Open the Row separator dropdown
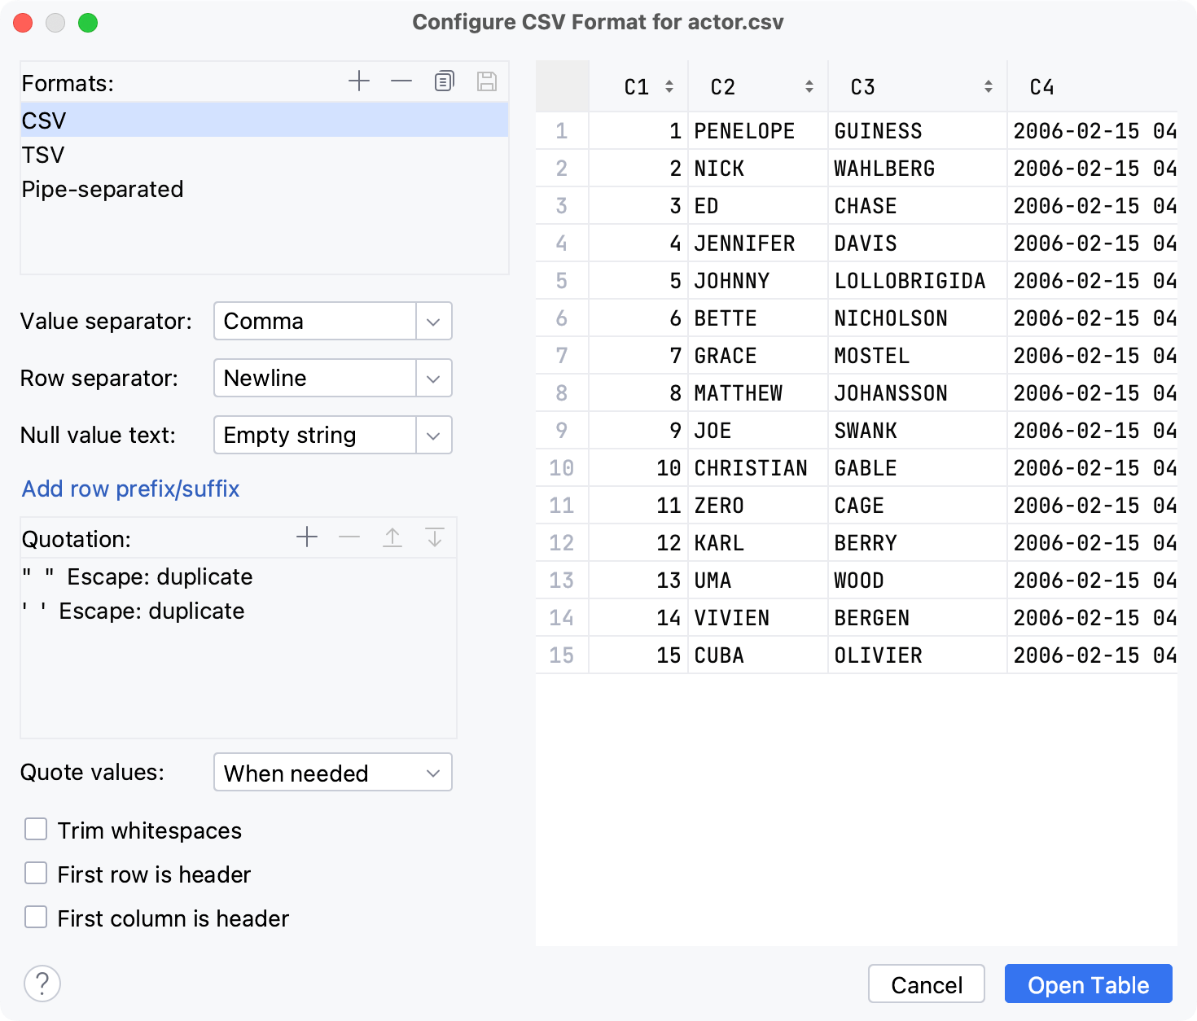This screenshot has width=1197, height=1021. click(432, 378)
